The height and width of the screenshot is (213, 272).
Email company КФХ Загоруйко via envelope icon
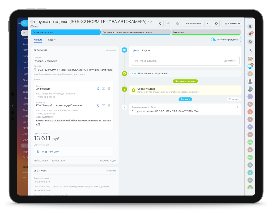click(103, 105)
